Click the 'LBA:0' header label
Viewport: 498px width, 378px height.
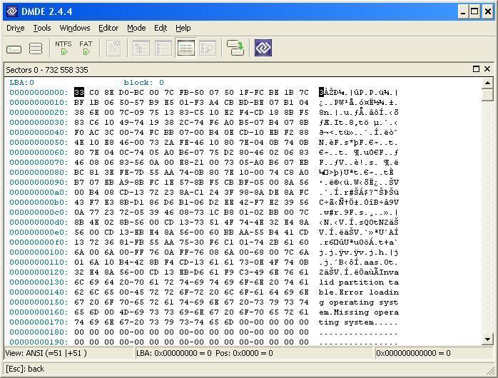(x=21, y=83)
